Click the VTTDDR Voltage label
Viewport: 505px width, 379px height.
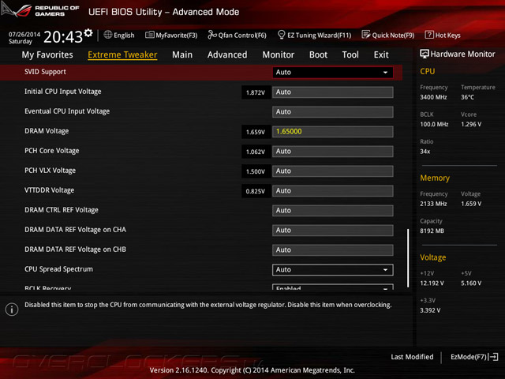coord(49,190)
